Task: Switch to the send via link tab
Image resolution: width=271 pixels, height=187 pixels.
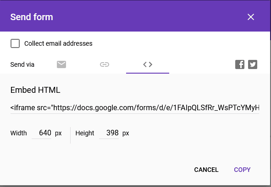Action: pyautogui.click(x=105, y=64)
